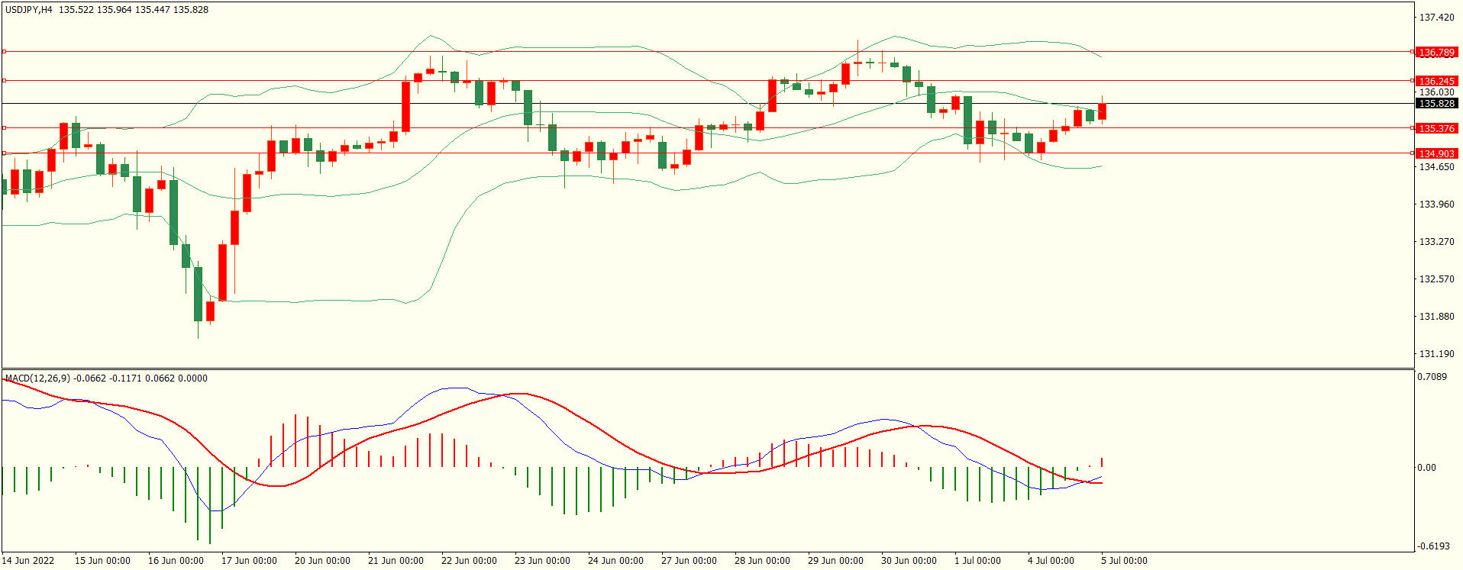Click the 28 Jun 00:00 time label
Viewport: 1463px width, 570px height.
coord(762,561)
